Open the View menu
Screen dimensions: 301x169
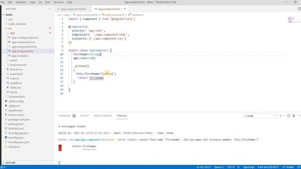point(32,2)
